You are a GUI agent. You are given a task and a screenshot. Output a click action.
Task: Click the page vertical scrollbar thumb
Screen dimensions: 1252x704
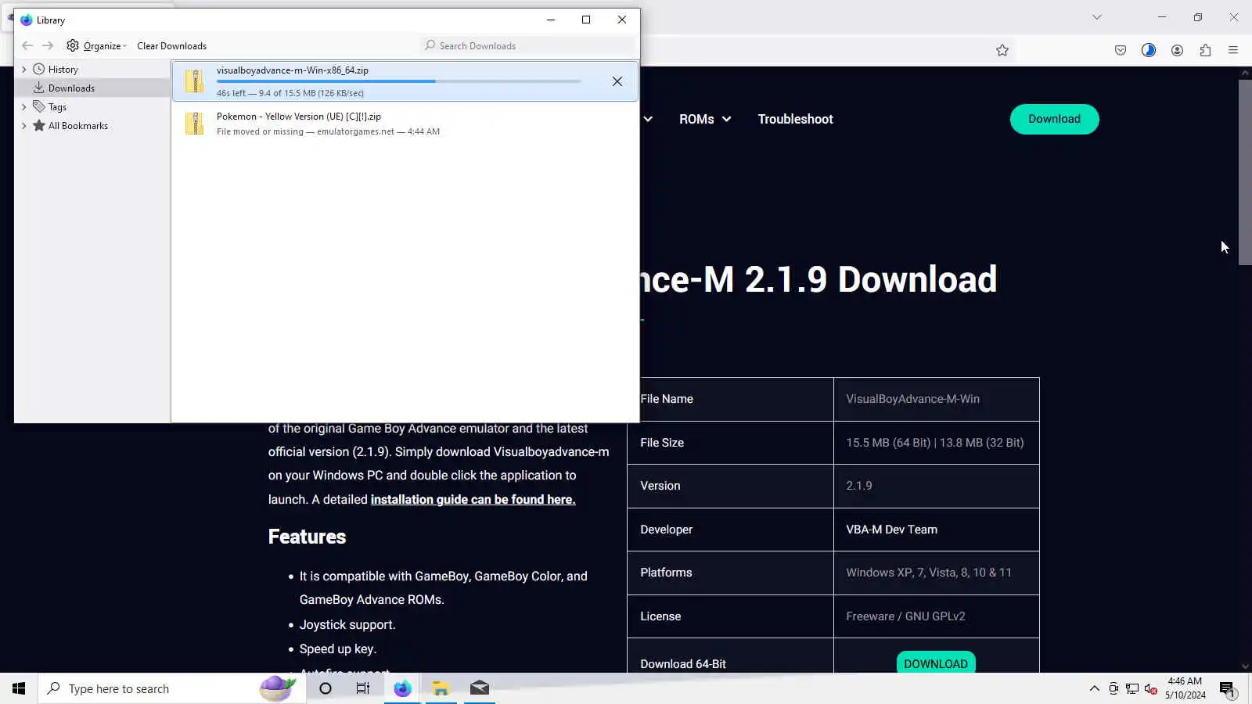pos(1245,172)
